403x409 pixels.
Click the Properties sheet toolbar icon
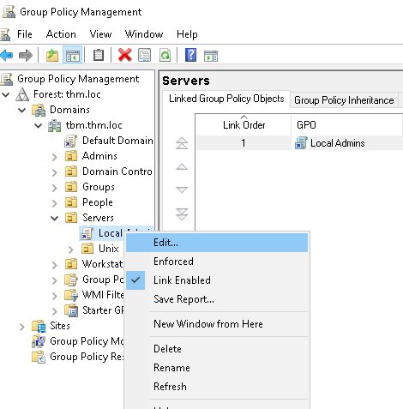[144, 55]
